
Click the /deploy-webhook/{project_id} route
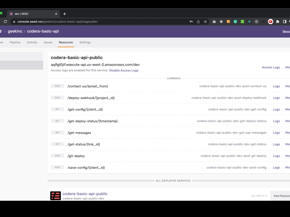(91, 98)
